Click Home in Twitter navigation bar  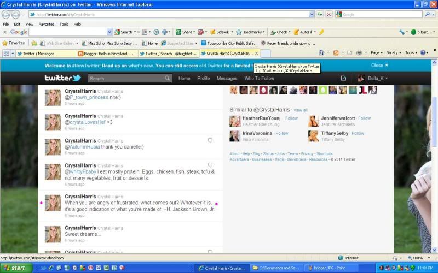point(185,78)
